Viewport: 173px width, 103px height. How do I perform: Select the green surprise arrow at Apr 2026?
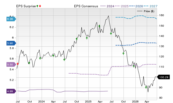[146, 87]
